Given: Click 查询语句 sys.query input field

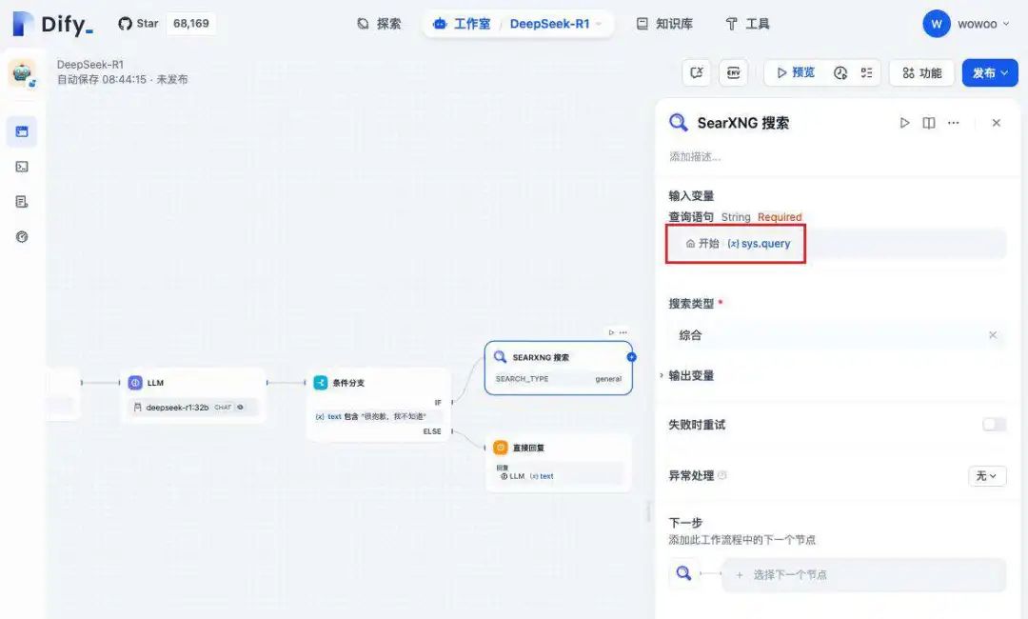Looking at the screenshot, I should [837, 243].
